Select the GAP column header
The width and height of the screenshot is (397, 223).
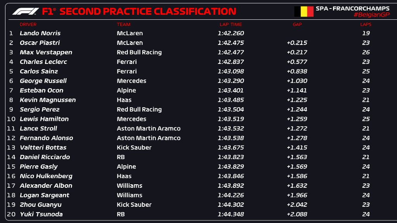(297, 24)
